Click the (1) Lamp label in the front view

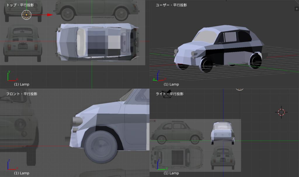(x=22, y=173)
